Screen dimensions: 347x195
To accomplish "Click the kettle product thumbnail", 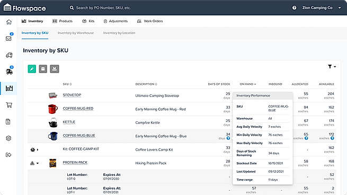I will [53, 122].
